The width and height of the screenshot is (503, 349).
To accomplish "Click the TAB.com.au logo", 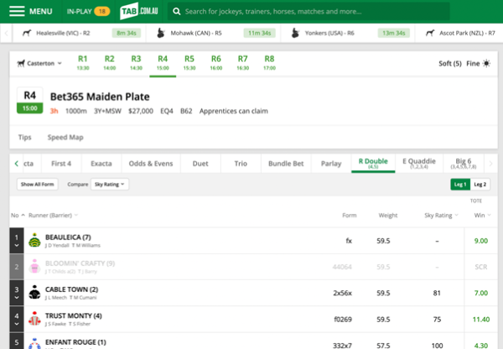I will [138, 12].
